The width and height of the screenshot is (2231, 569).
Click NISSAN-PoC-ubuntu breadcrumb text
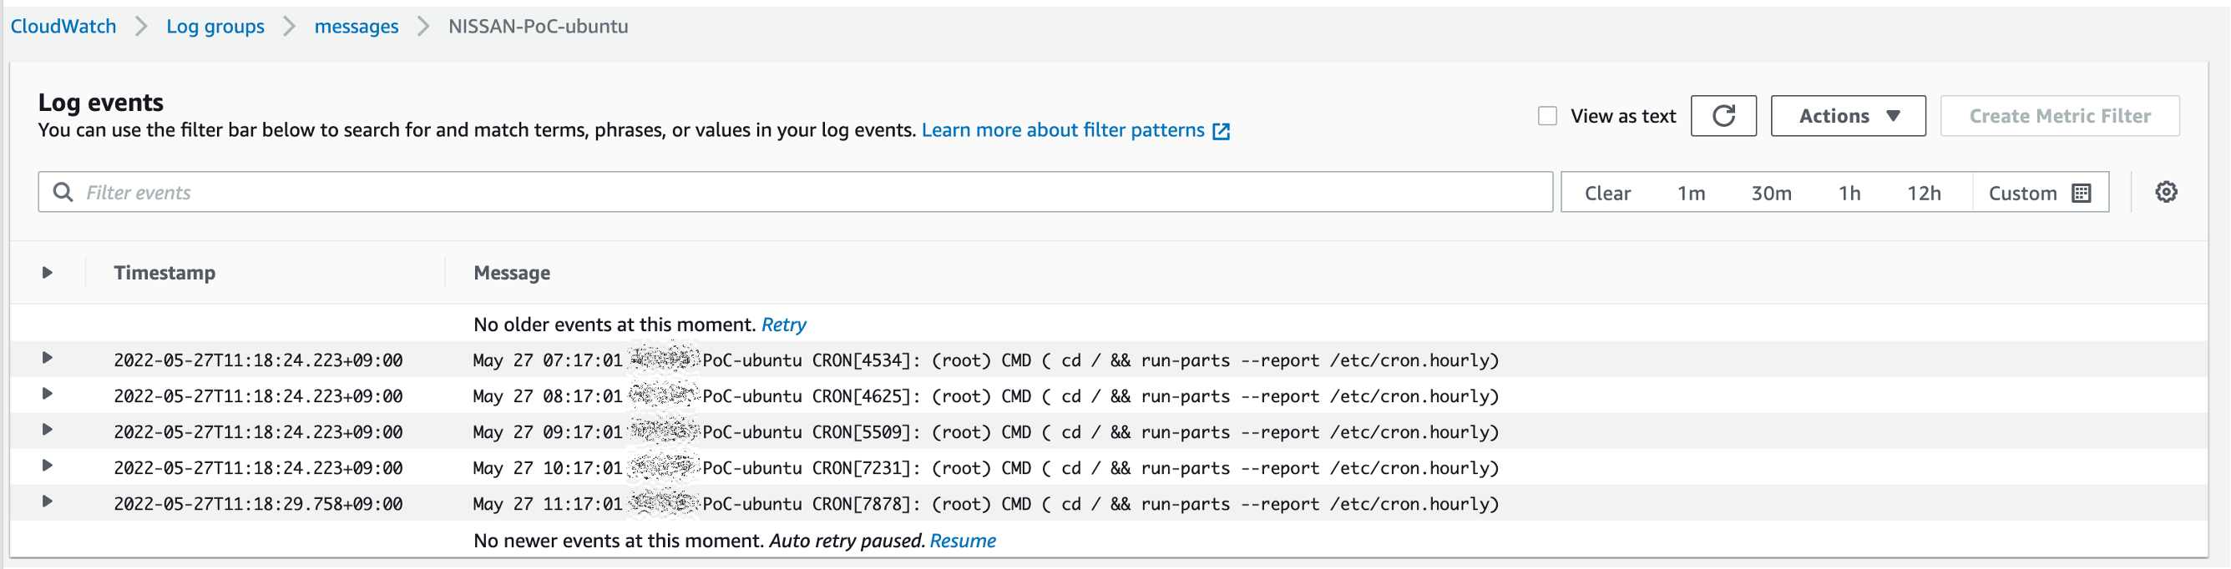538,26
